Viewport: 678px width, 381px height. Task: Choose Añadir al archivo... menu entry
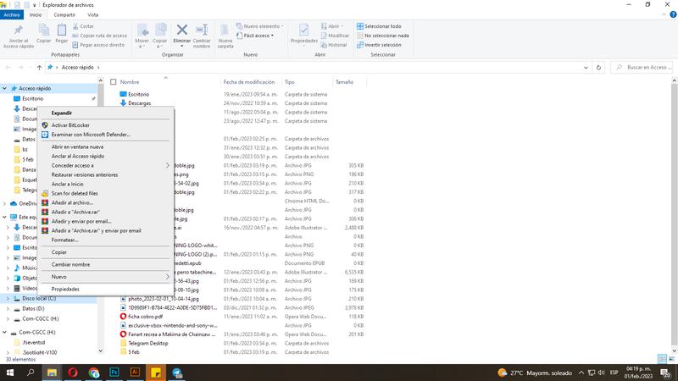pos(105,202)
